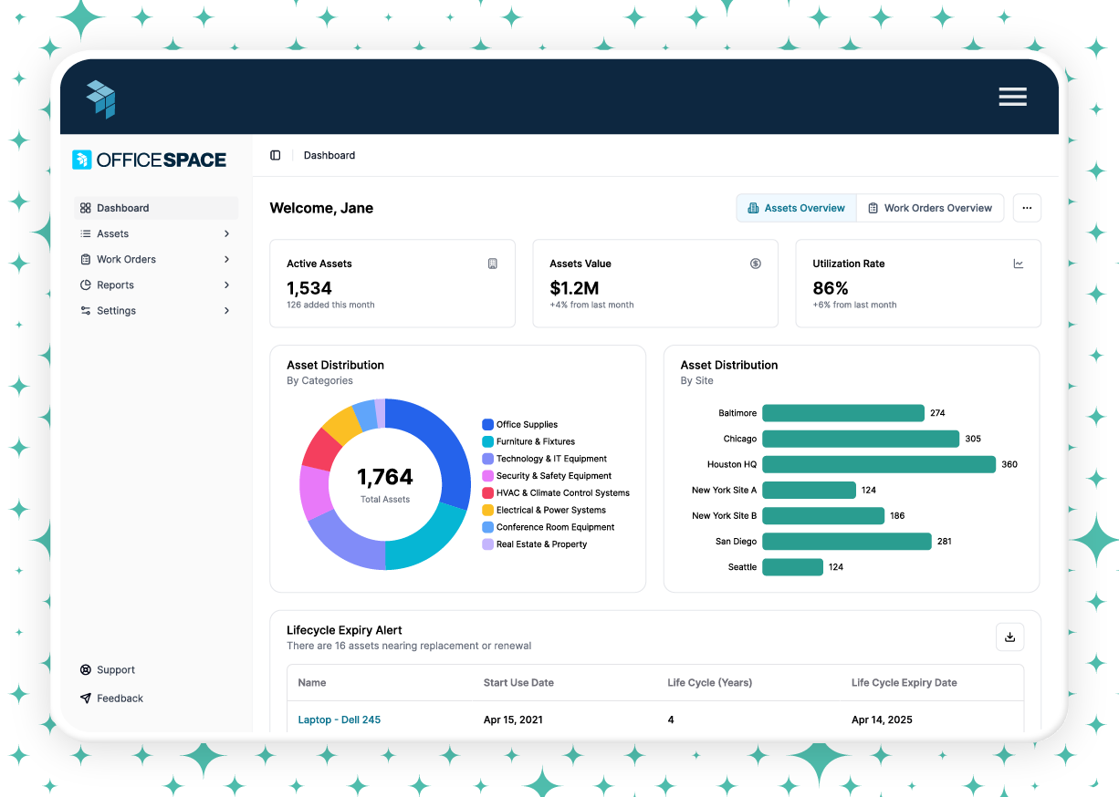Select the Assets Overview tab

[796, 208]
